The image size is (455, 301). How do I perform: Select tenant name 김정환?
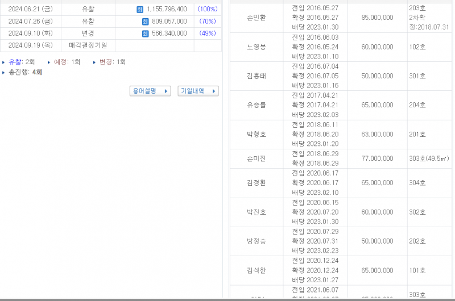[257, 183]
